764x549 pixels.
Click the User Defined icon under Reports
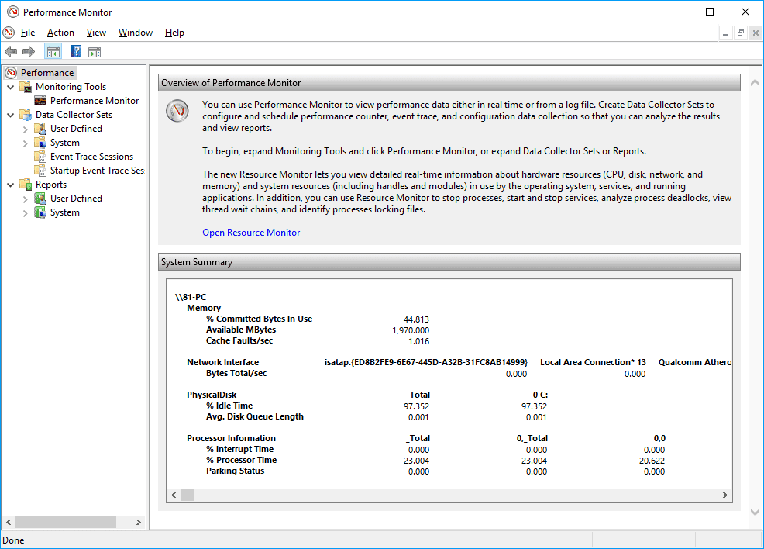40,199
